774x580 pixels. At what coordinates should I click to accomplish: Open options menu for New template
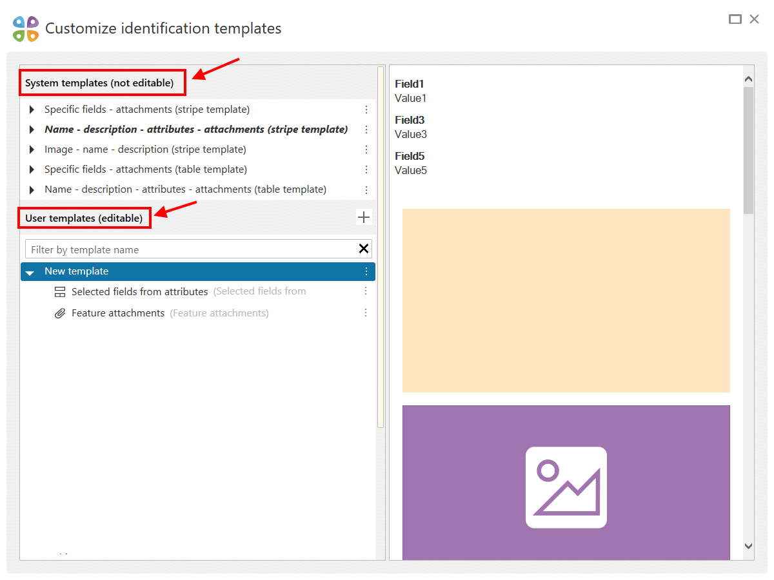(366, 271)
